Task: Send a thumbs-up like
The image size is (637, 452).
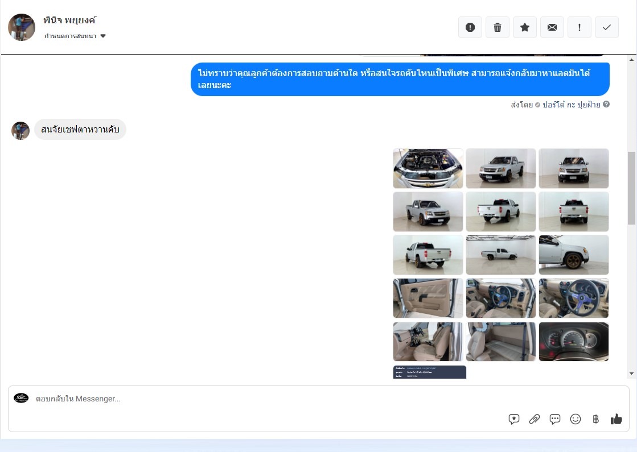Action: pyautogui.click(x=617, y=419)
